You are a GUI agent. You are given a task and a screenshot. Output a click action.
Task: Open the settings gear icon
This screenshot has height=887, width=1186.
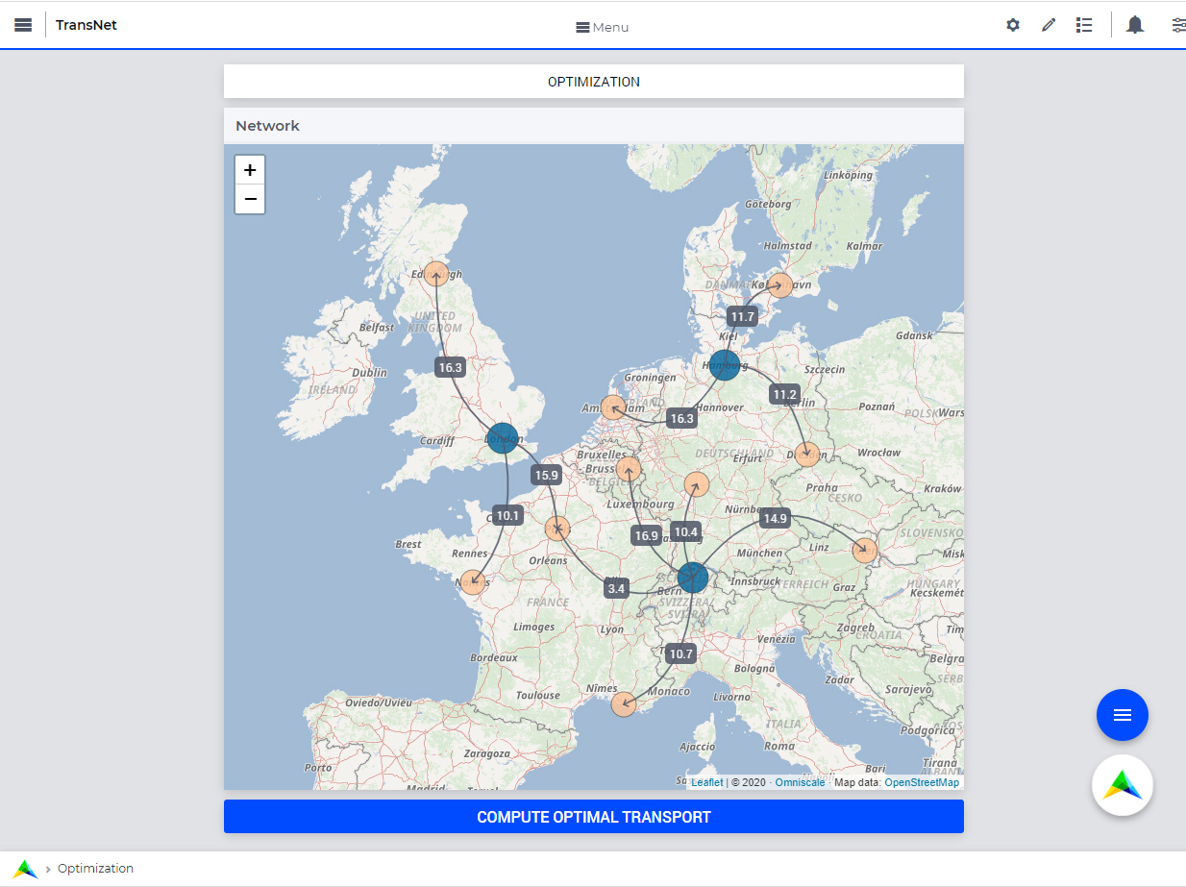(x=1013, y=25)
